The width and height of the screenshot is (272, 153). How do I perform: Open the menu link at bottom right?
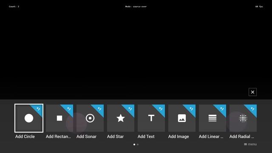(x=250, y=144)
